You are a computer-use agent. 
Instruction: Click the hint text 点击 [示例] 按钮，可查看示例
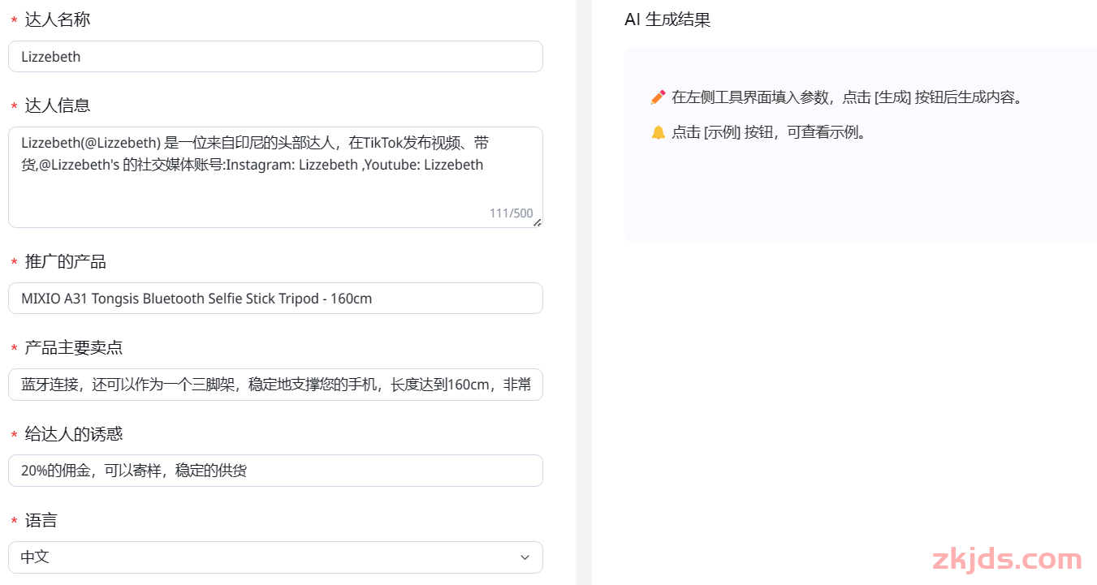[770, 132]
